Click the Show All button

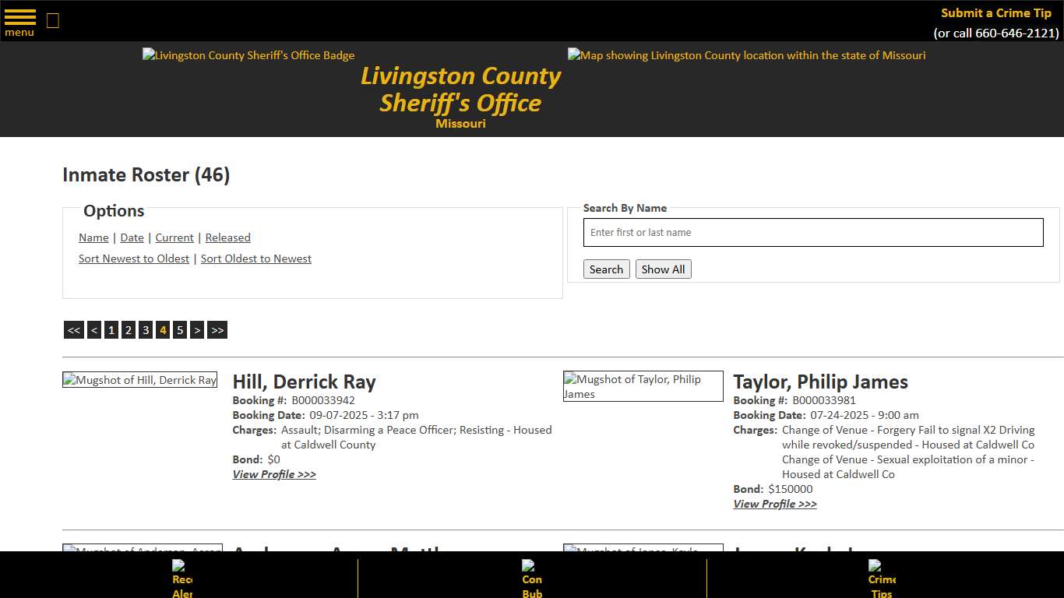663,269
